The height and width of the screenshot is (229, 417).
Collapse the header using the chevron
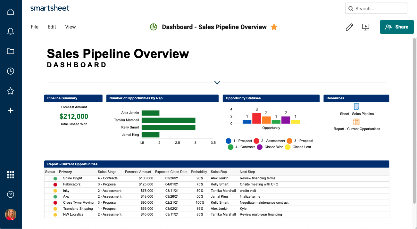coord(217,83)
